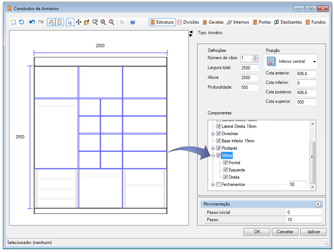Click the Cota superior field showing 500

[306, 102]
